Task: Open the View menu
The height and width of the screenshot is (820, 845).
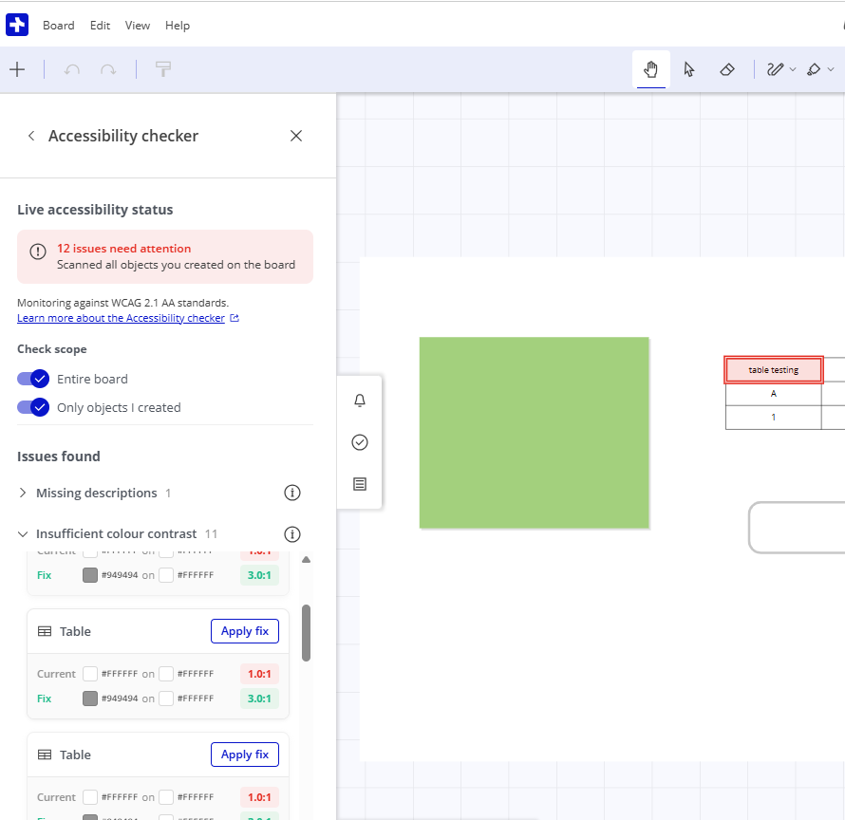Action: tap(138, 26)
